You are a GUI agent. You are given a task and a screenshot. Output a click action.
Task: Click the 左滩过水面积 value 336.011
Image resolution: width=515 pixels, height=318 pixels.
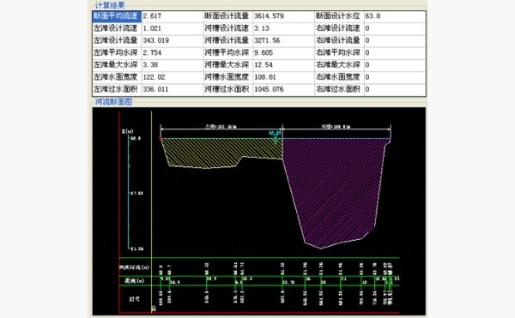pos(155,89)
